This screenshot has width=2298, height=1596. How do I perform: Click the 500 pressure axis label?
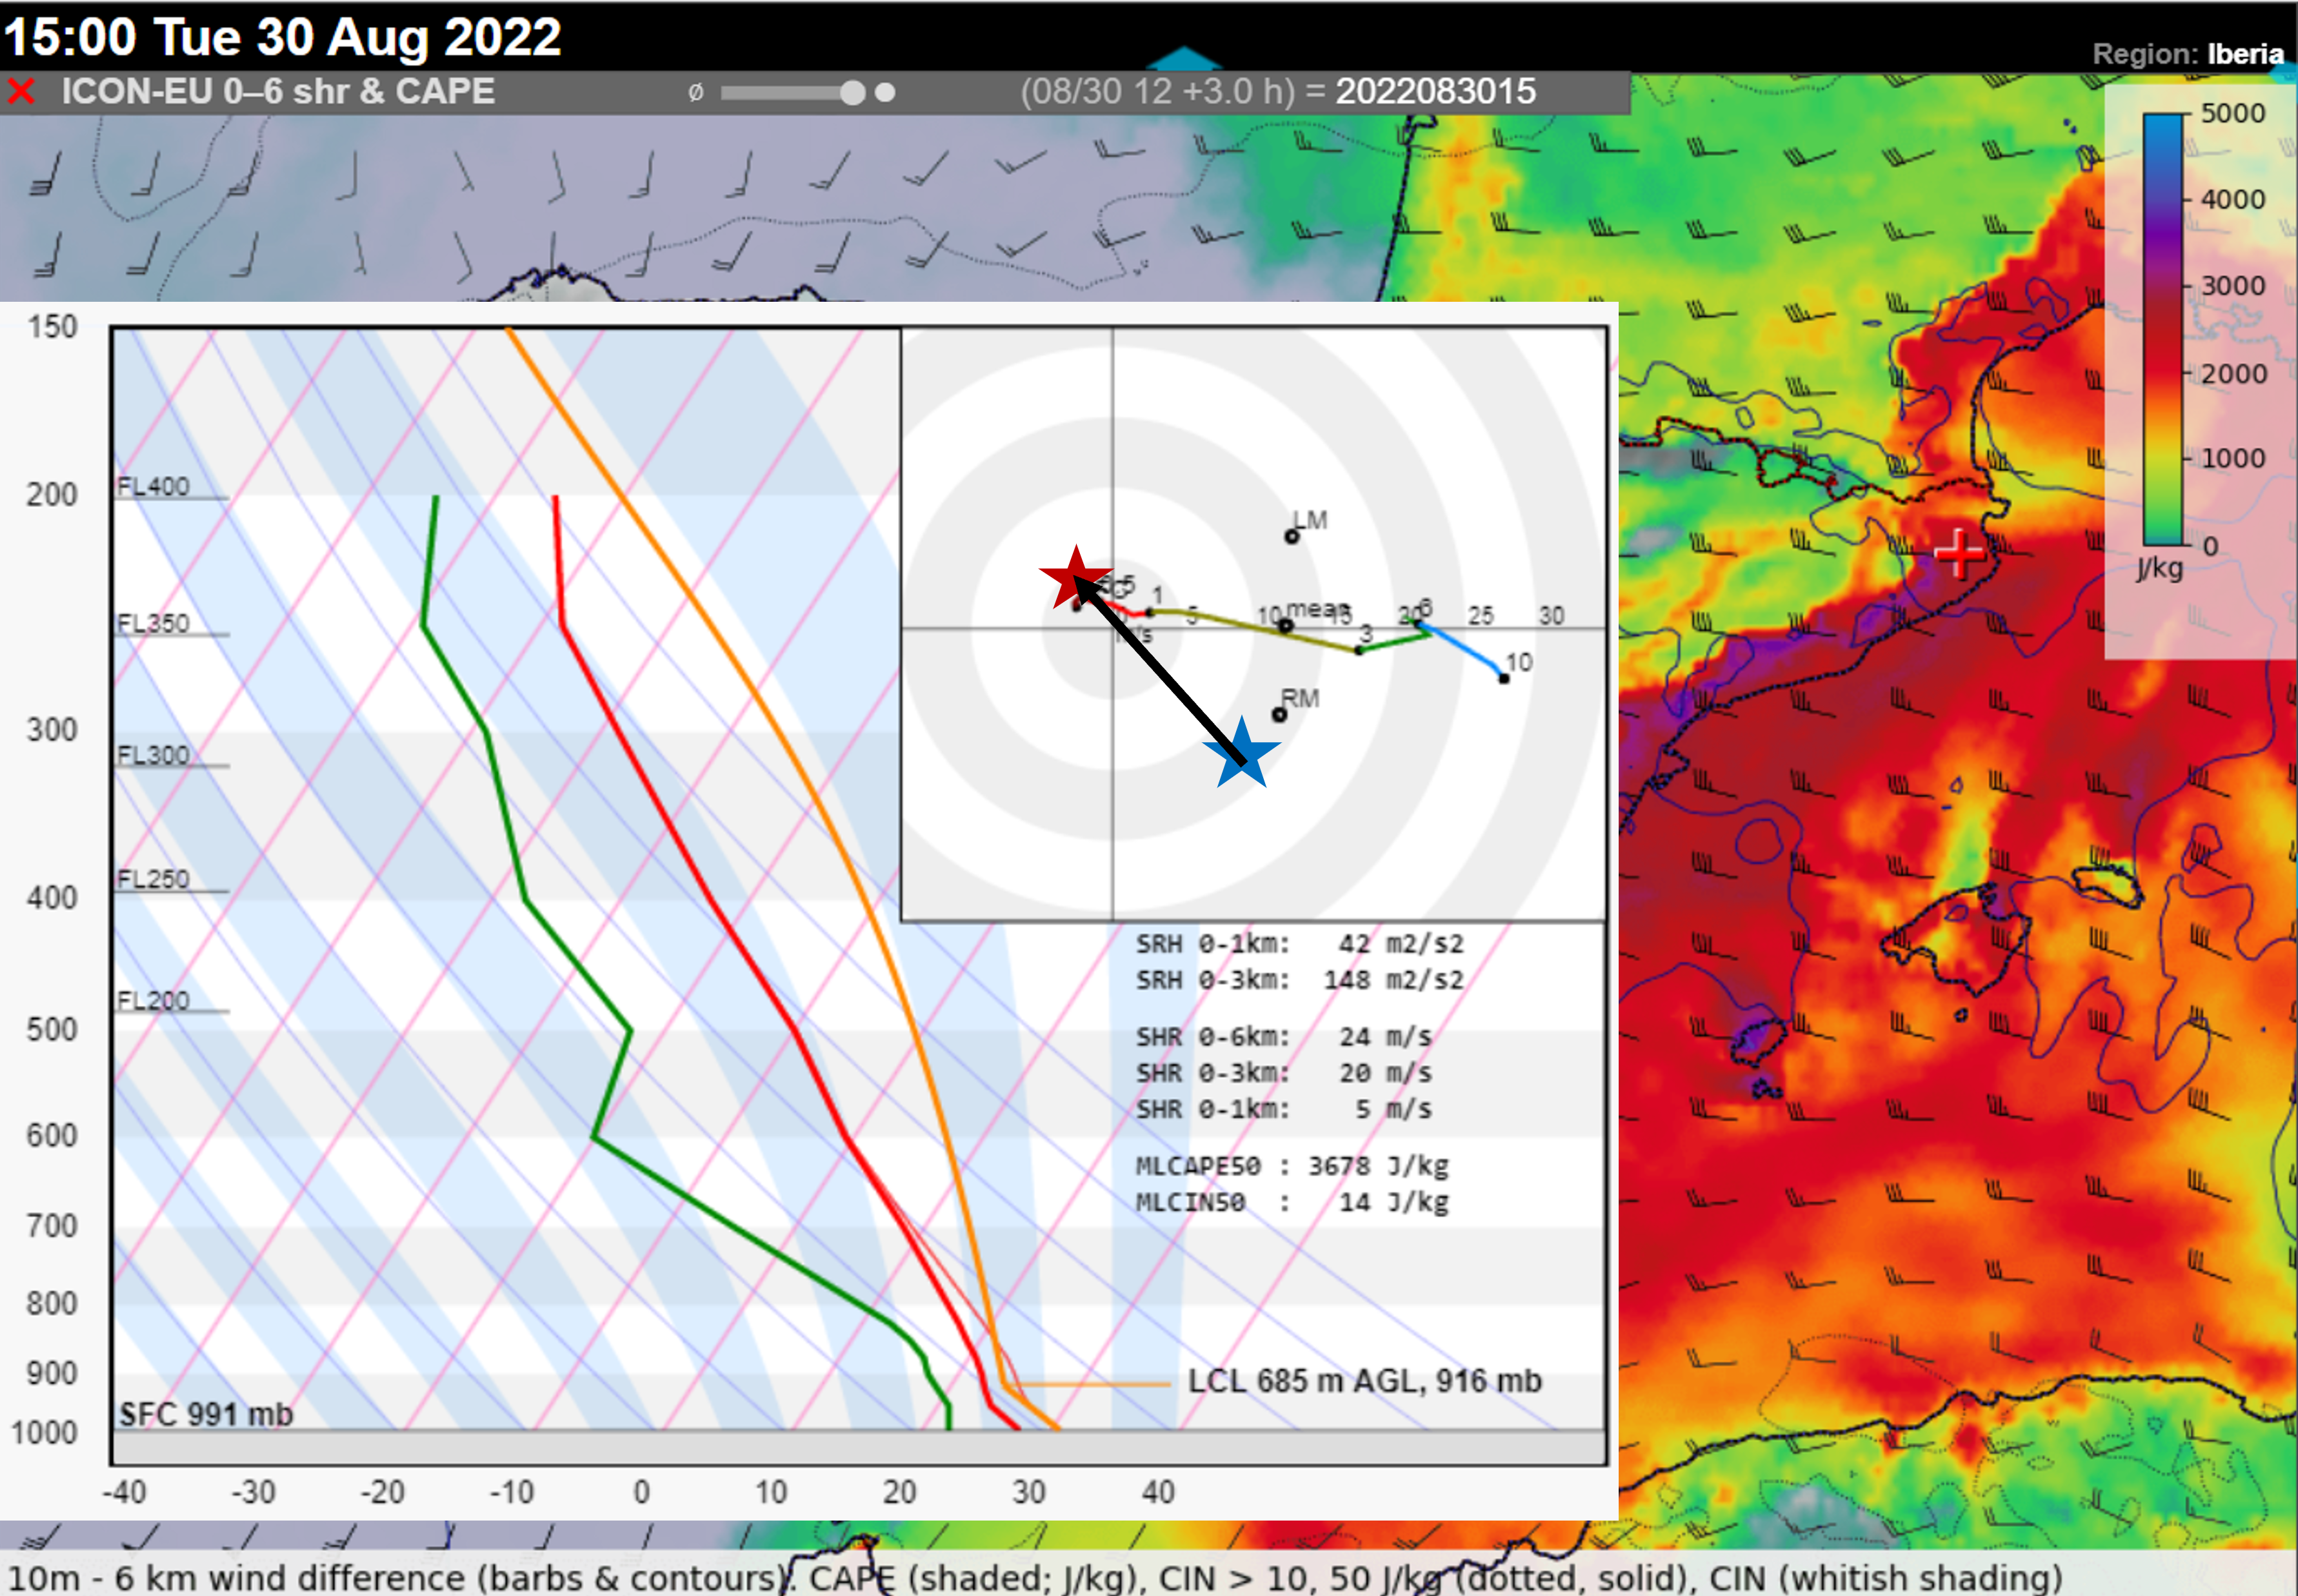[52, 1029]
